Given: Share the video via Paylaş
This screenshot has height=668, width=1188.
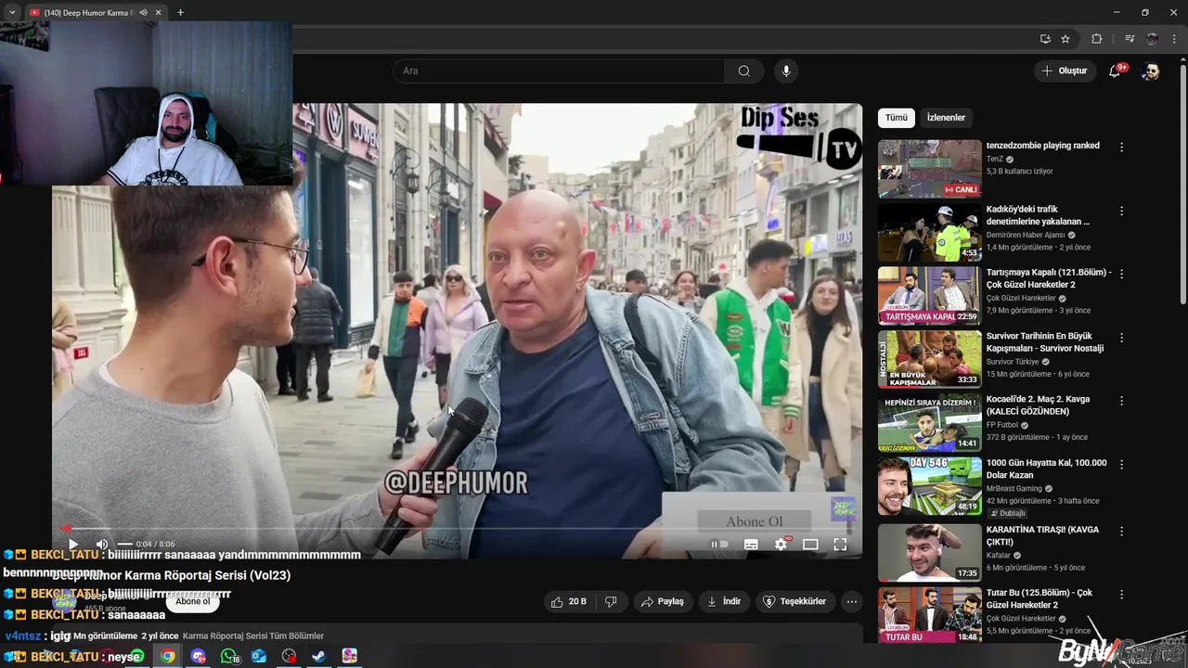Looking at the screenshot, I should click(663, 601).
